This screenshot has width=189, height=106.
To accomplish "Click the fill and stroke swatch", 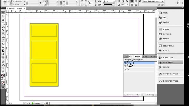I will (3, 75).
